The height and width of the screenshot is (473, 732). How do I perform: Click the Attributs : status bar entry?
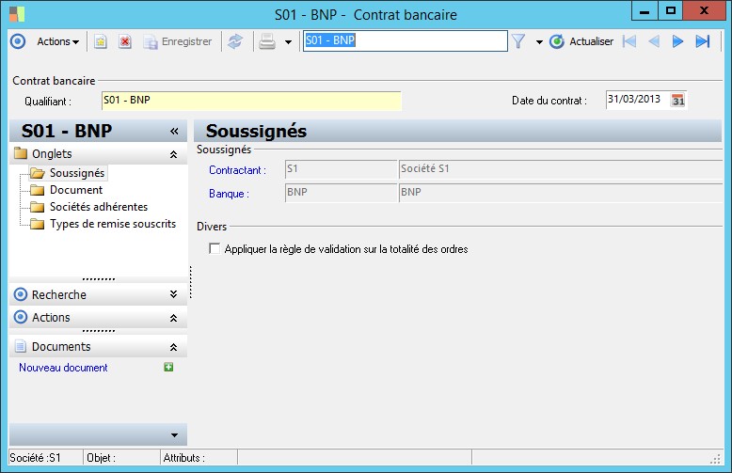[x=183, y=458]
